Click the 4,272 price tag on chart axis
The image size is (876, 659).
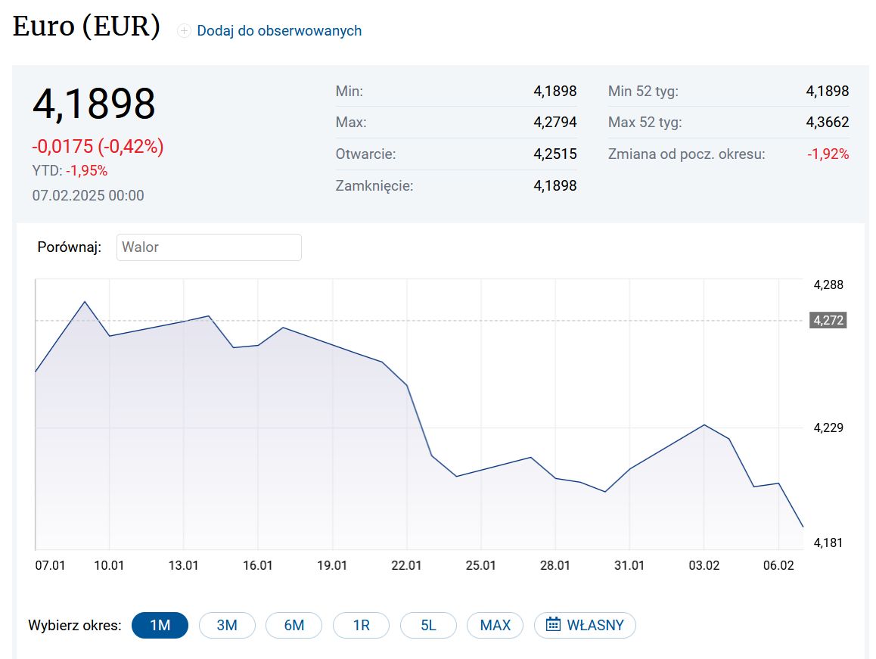[x=829, y=319]
